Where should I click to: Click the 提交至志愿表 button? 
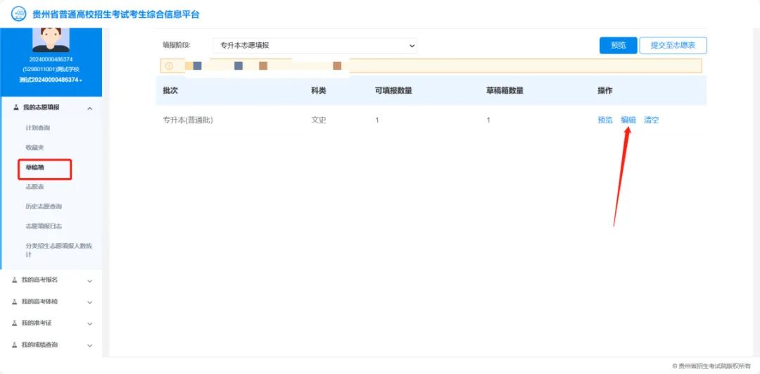coord(672,46)
